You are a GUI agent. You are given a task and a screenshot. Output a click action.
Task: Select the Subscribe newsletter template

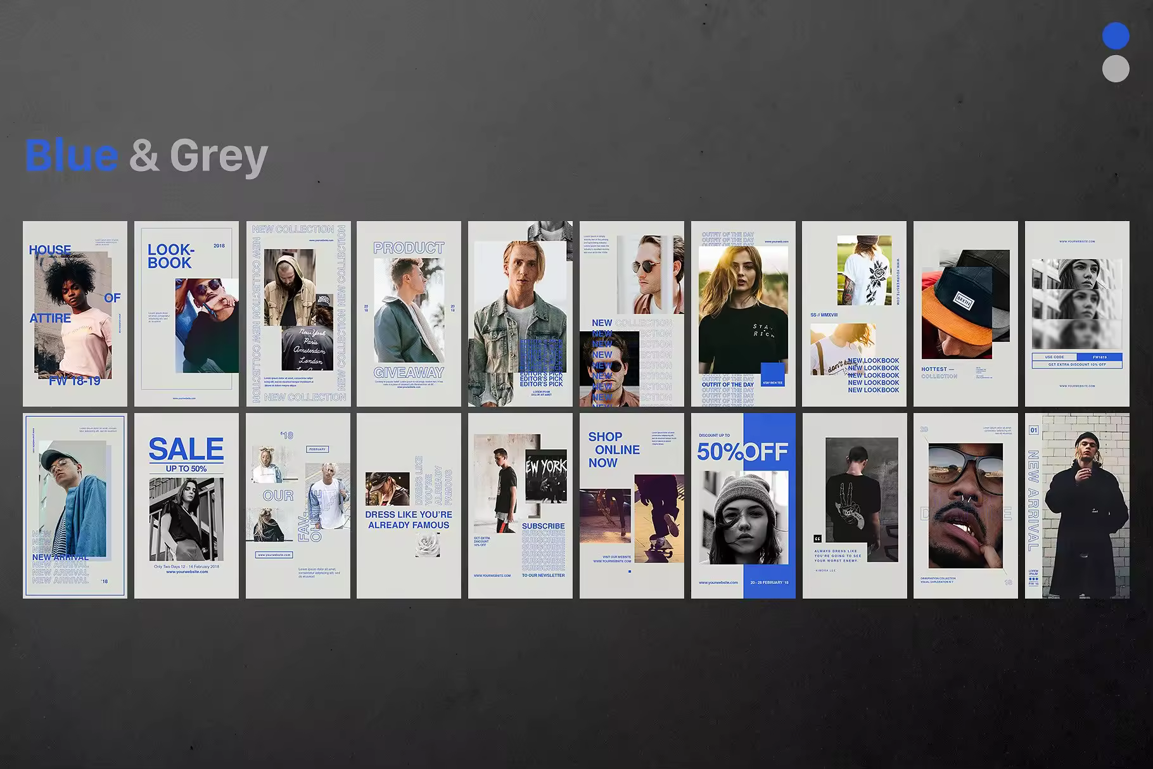[x=520, y=505]
